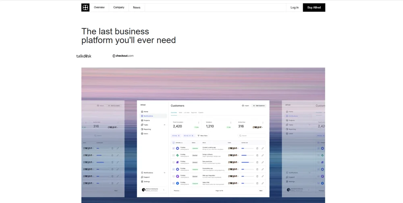This screenshot has width=403, height=203.
Task: Click trash icon in Web app integration row
Action: click(257, 176)
